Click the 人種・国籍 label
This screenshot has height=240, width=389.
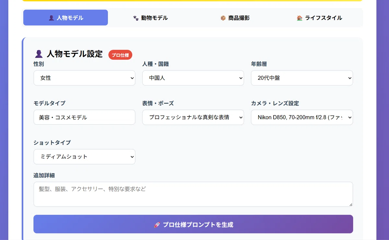click(155, 64)
